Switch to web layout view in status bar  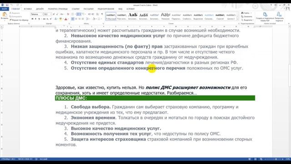pyautogui.click(x=261, y=159)
